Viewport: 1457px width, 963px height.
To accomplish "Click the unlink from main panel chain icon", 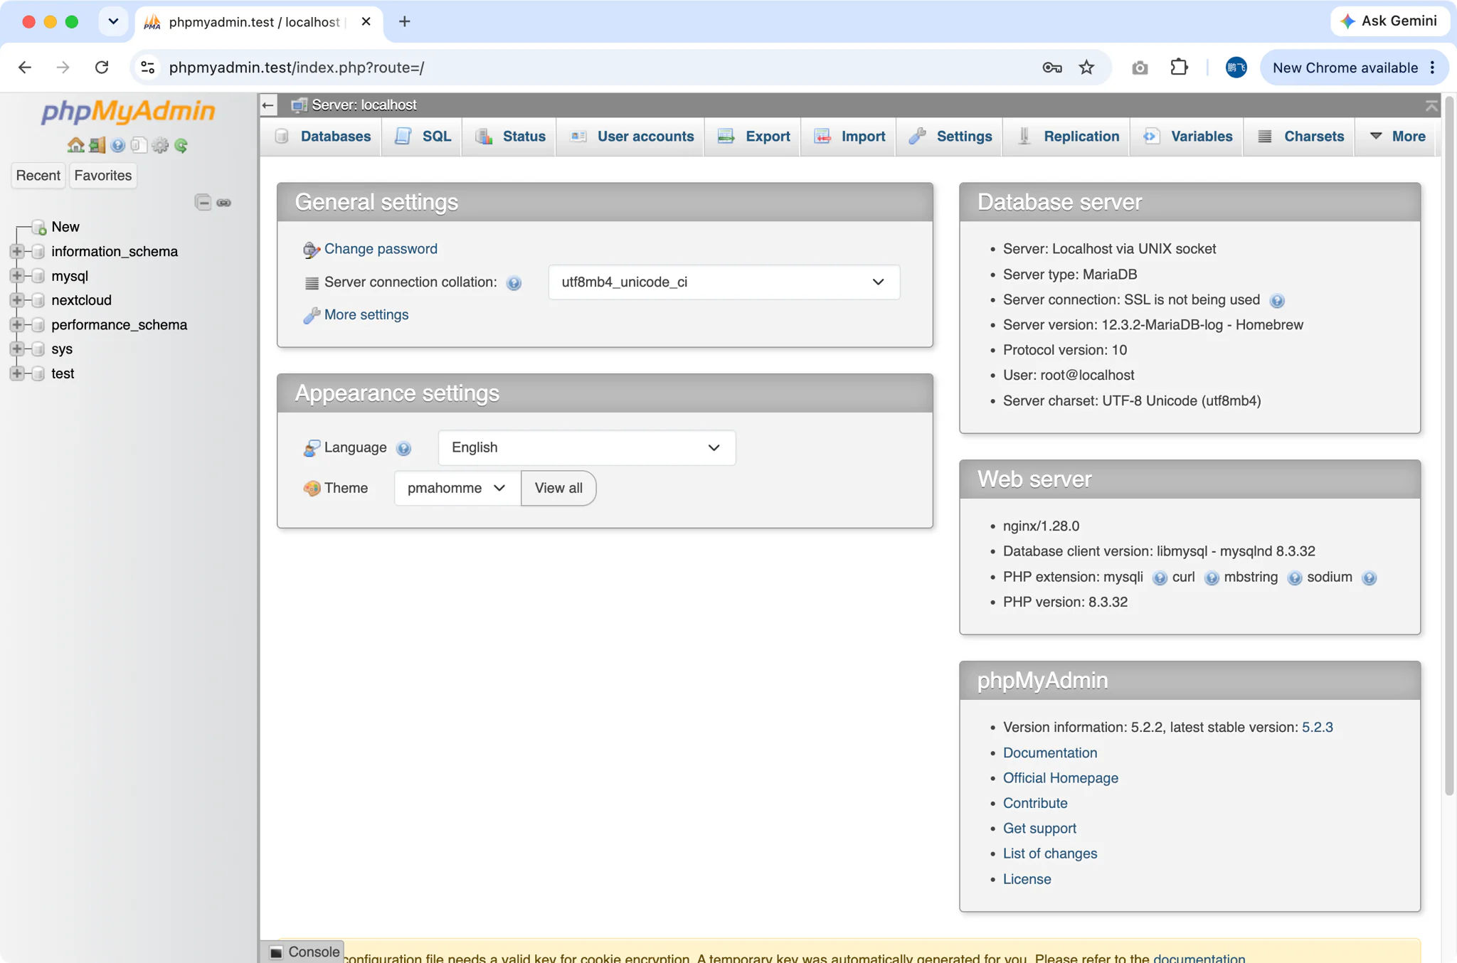I will 224,203.
